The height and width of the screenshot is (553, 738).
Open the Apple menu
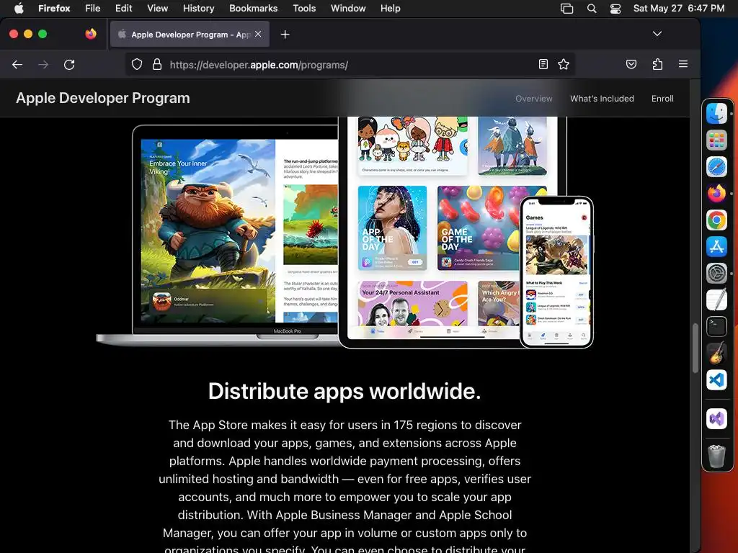(19, 8)
